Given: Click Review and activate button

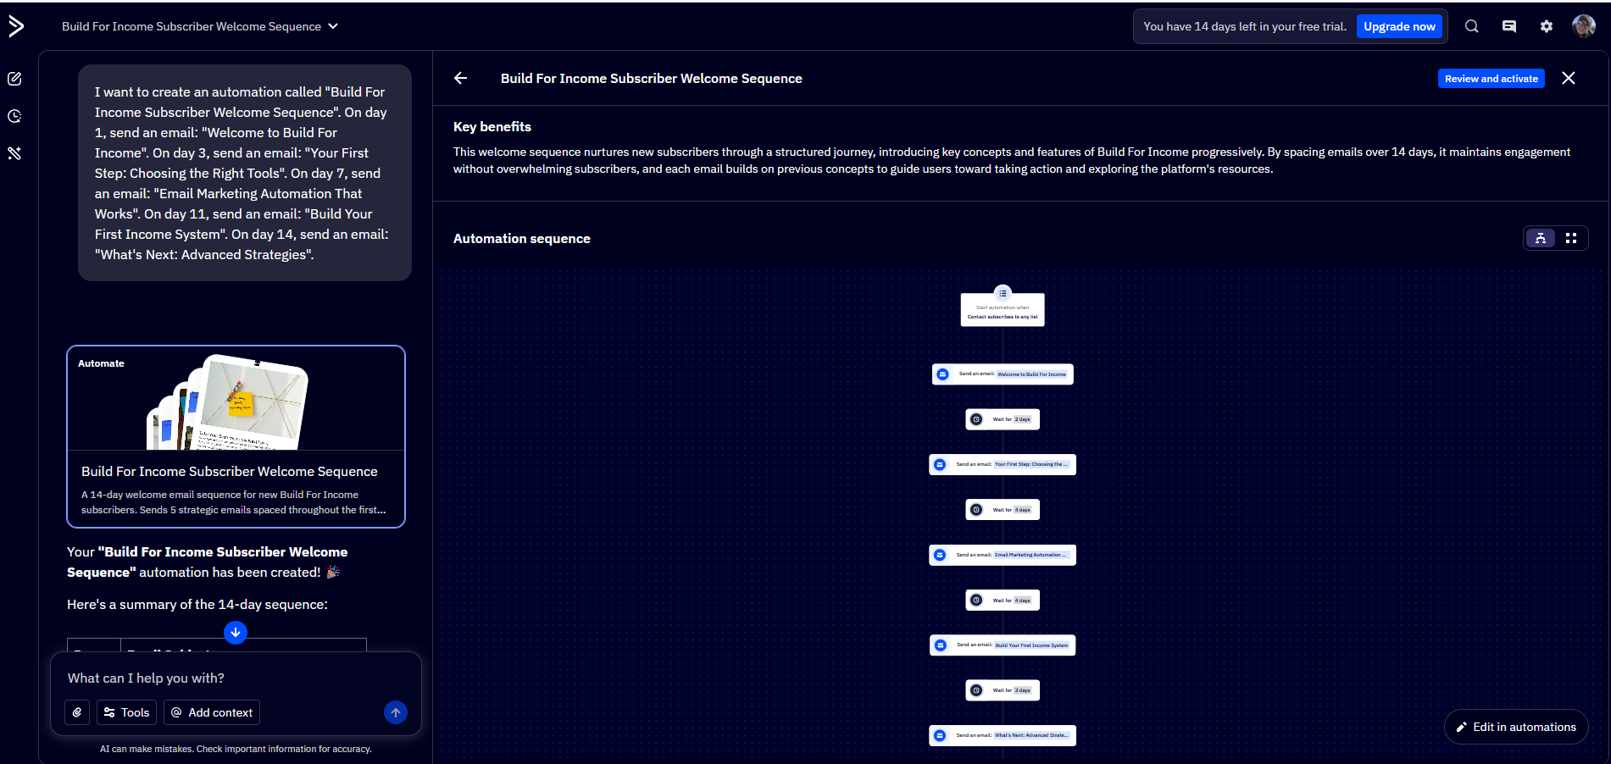Looking at the screenshot, I should (1491, 79).
